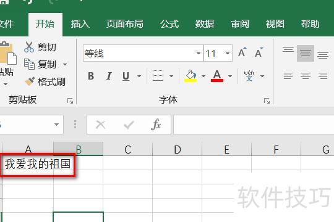This screenshot has width=334, height=222.
Task: Click the wén phonetic guide icon
Action: [x=249, y=76]
